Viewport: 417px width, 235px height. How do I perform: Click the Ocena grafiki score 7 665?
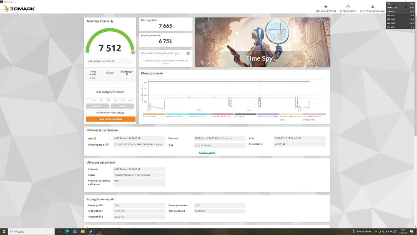click(166, 26)
